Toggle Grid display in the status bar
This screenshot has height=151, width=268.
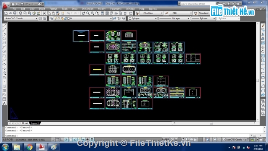[58, 140]
